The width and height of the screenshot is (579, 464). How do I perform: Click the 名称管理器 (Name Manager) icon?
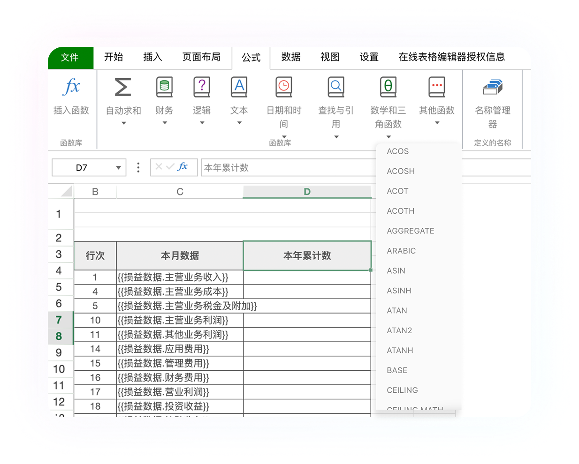(x=492, y=87)
